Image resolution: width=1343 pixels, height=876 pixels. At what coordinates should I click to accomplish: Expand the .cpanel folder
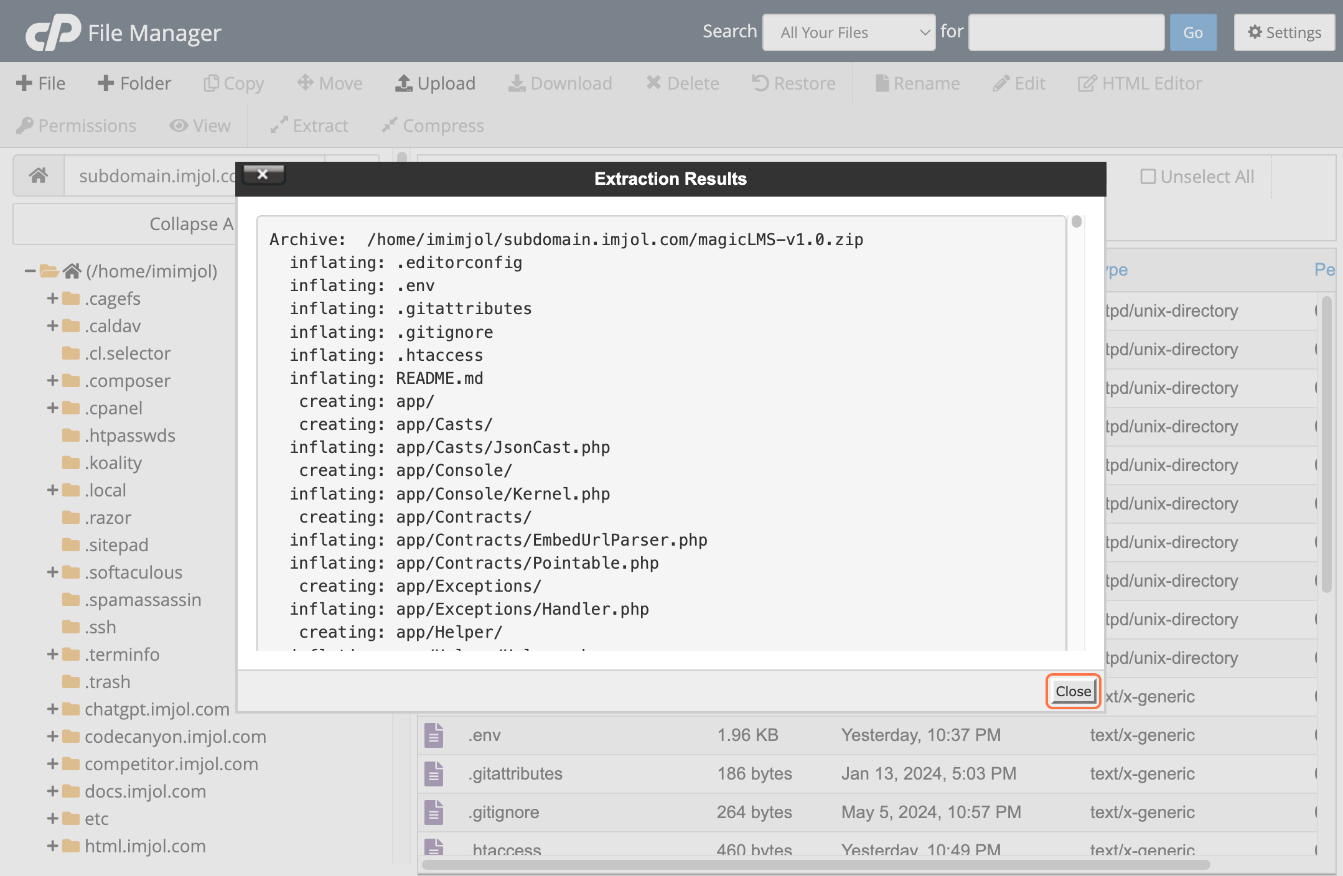point(53,408)
